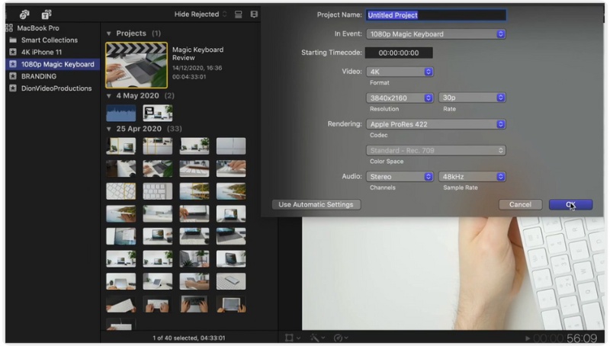Open the Hide Rejected filter dropdown
Image resolution: width=610 pixels, height=346 pixels.
(201, 14)
